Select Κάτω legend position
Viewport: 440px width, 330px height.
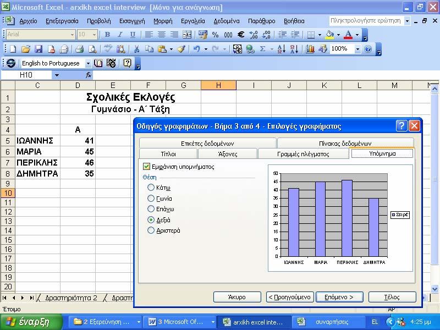[x=151, y=187]
